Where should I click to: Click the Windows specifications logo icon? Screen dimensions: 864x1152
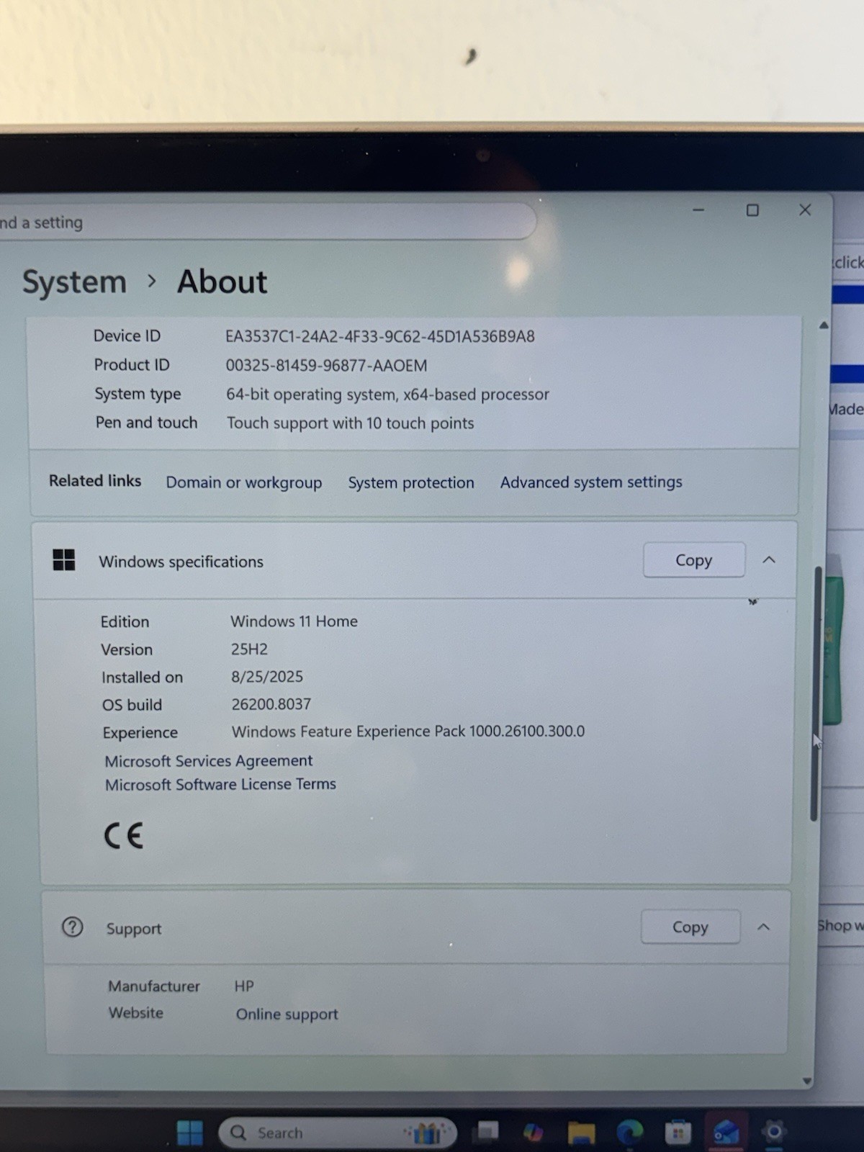point(64,559)
